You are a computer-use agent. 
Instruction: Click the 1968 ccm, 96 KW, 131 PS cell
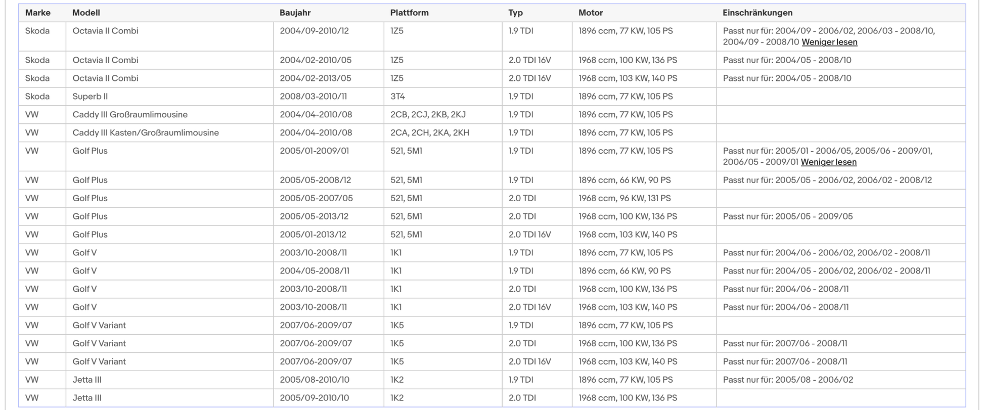coord(624,199)
